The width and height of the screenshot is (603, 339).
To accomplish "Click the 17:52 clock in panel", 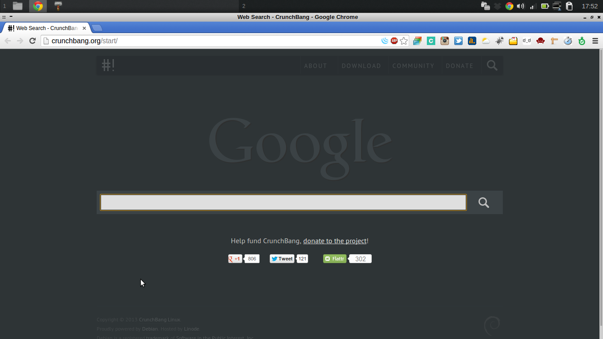I will coord(590,6).
